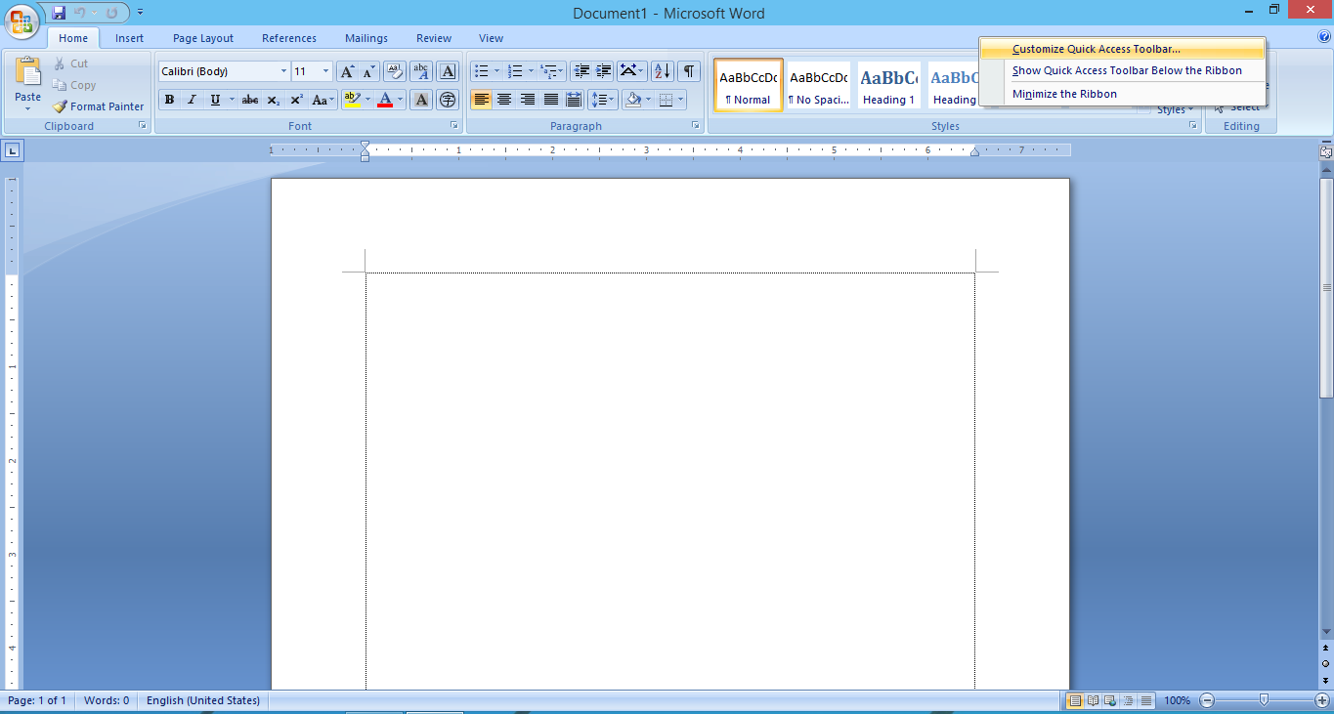Toggle italic formatting
This screenshot has width=1334, height=714.
pyautogui.click(x=192, y=99)
